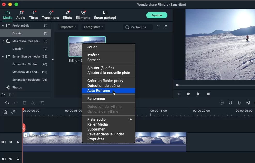The height and width of the screenshot is (163, 255).
Task: Collapse the Projet média folder
Action: [3, 26]
